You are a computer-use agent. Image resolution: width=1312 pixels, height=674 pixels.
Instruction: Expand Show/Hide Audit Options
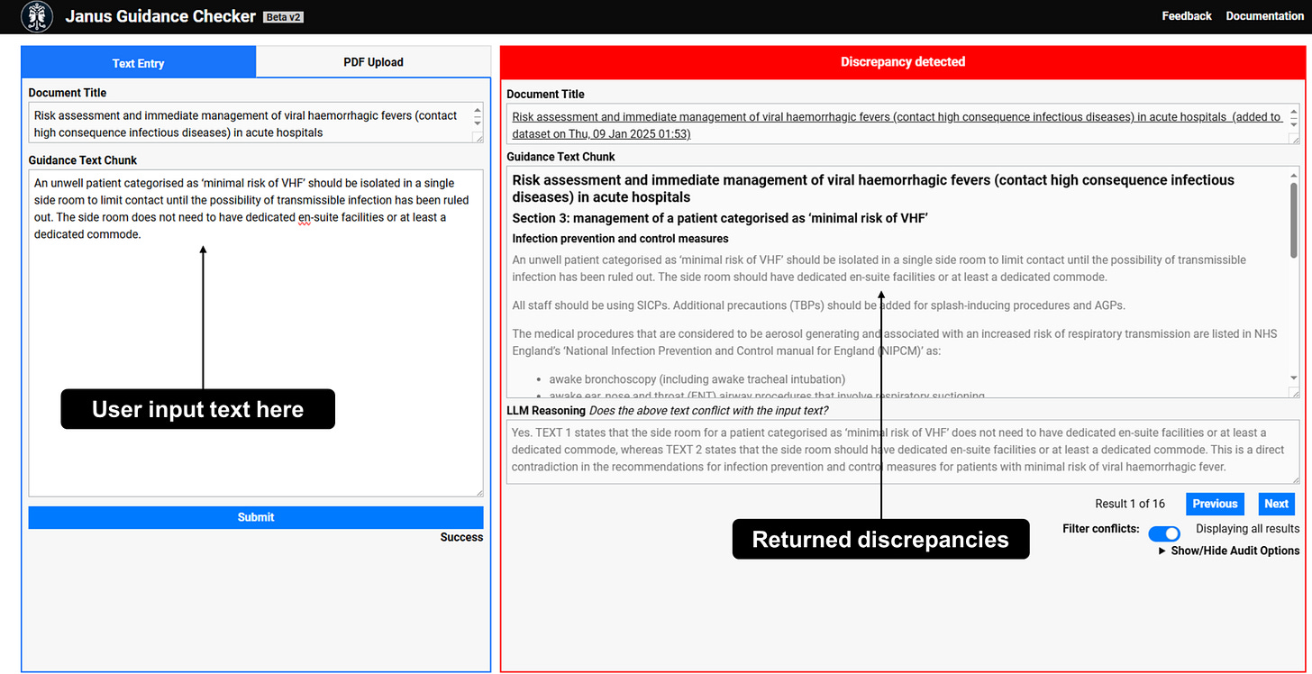tap(1229, 551)
